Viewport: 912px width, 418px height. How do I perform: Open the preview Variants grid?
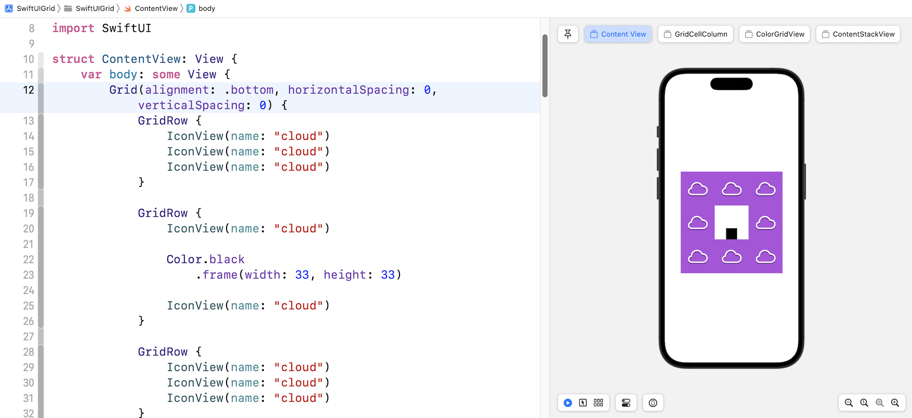pos(598,403)
